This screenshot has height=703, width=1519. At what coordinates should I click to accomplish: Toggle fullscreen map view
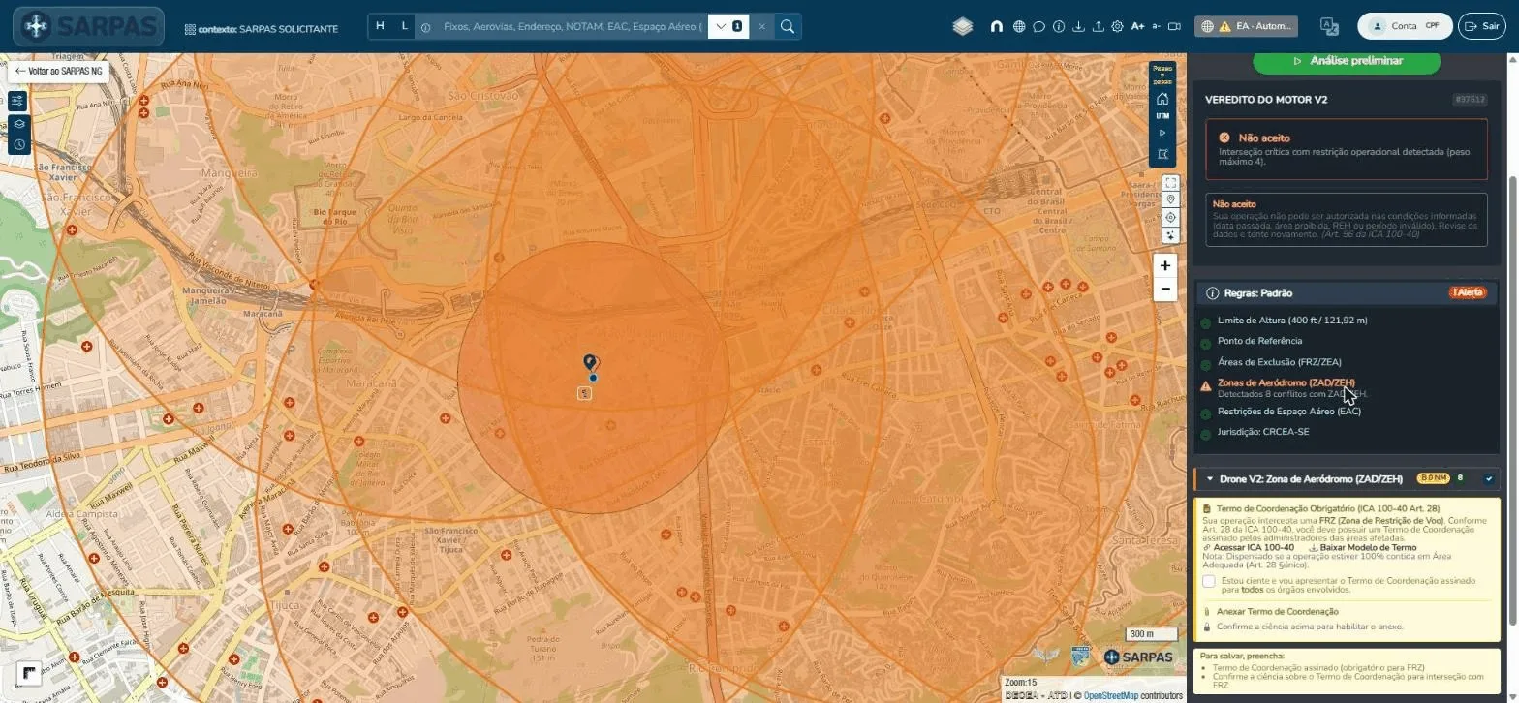pos(1171,183)
